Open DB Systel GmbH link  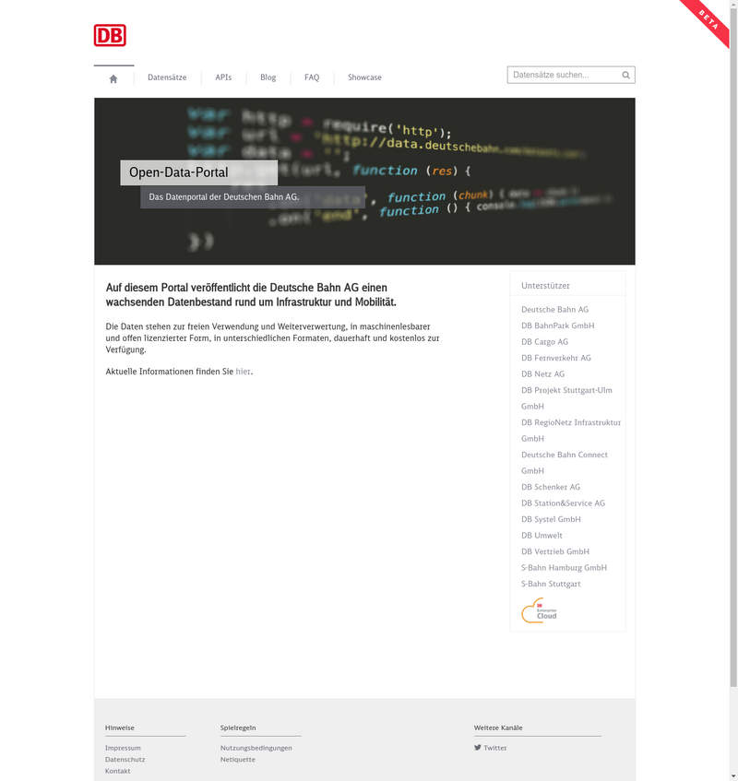551,519
